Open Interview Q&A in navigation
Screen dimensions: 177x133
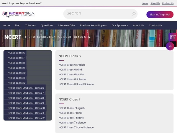pyautogui.click(x=66, y=25)
